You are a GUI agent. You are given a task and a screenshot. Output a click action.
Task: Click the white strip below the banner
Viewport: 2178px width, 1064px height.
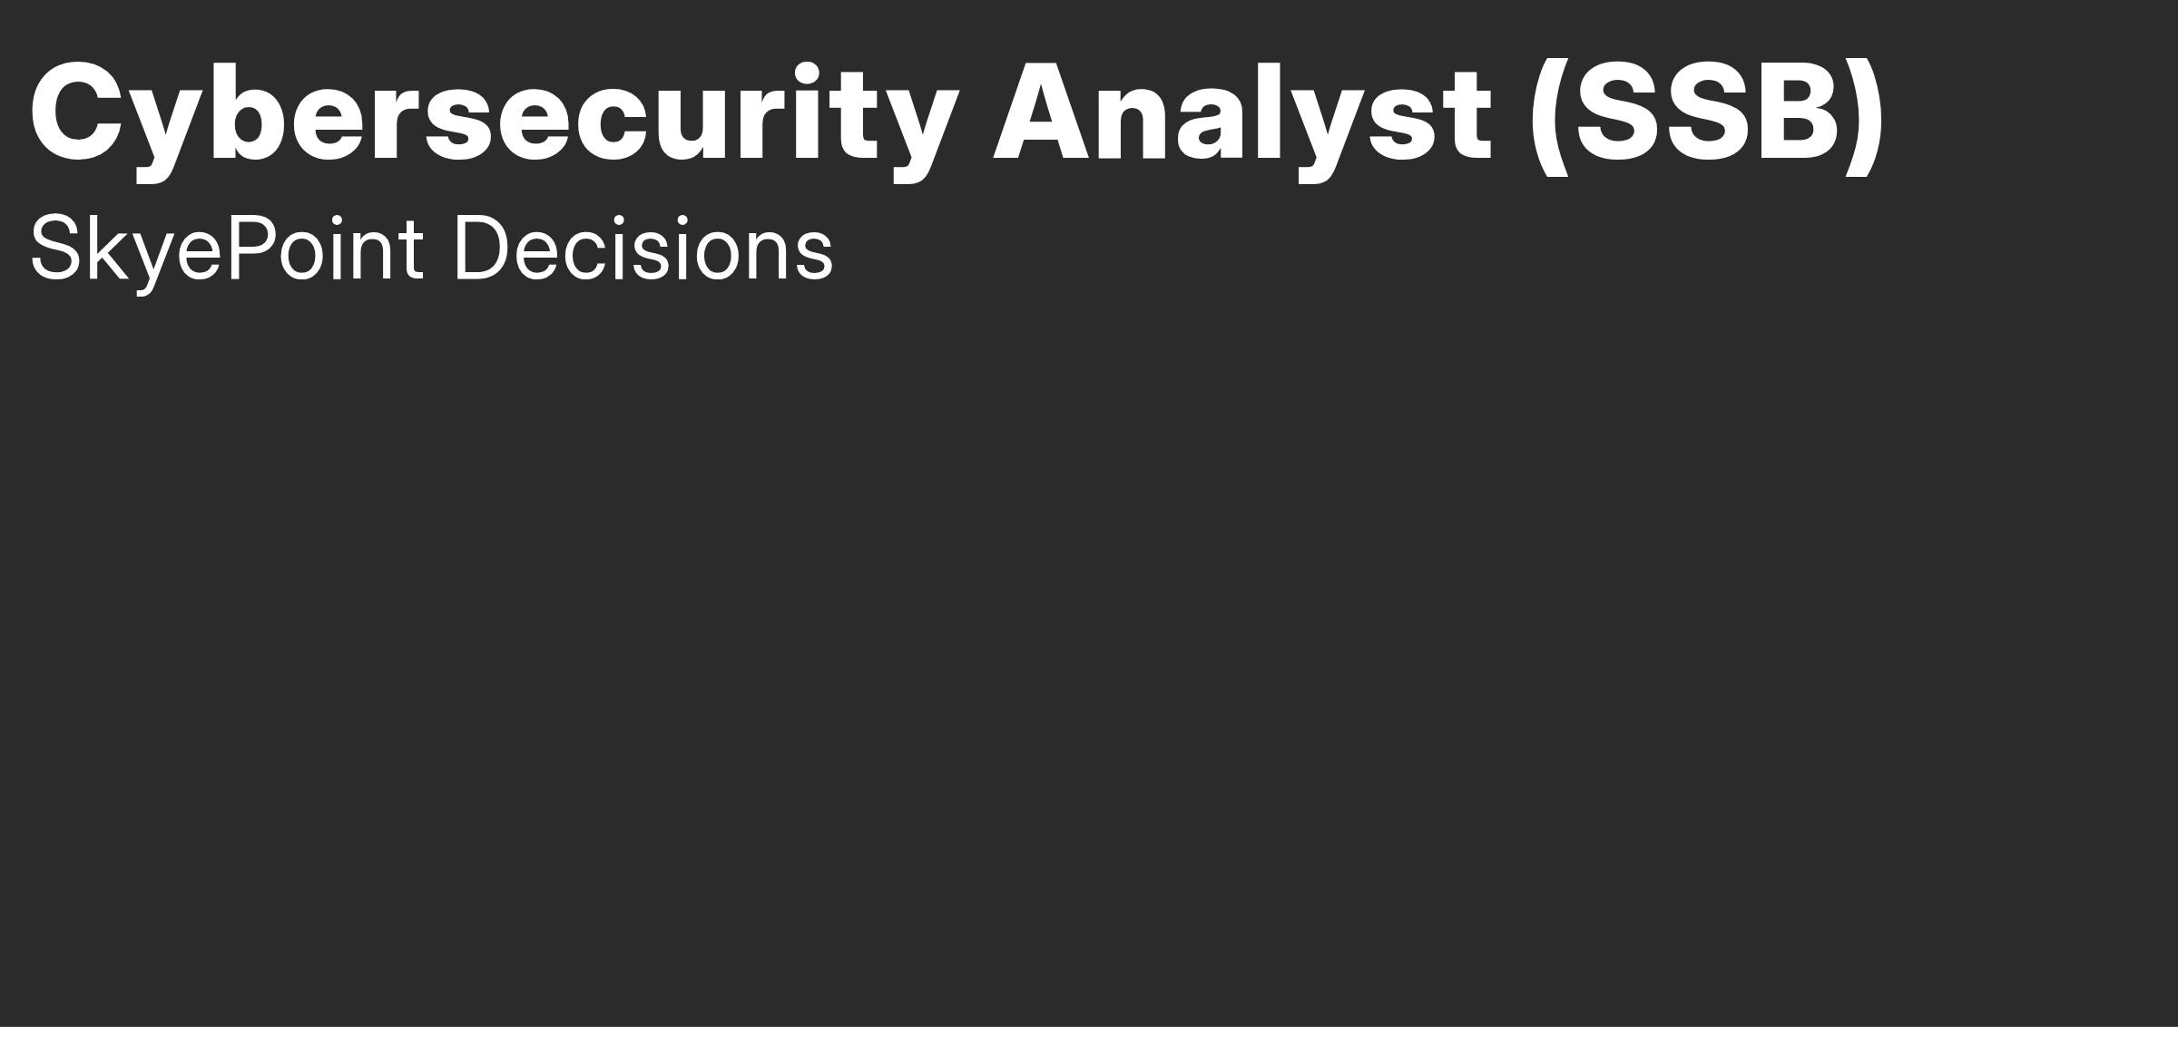click(1089, 1046)
